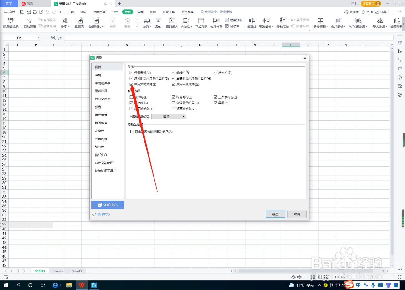Viewport: 405px width, 290px height.
Task: Click the undo arrow icon
Action: click(x=47, y=12)
